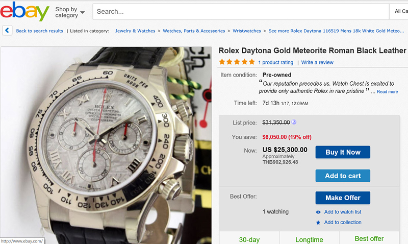This screenshot has height=244, width=408.
Task: Click the Rolex Daytona product photo
Action: [x=106, y=143]
